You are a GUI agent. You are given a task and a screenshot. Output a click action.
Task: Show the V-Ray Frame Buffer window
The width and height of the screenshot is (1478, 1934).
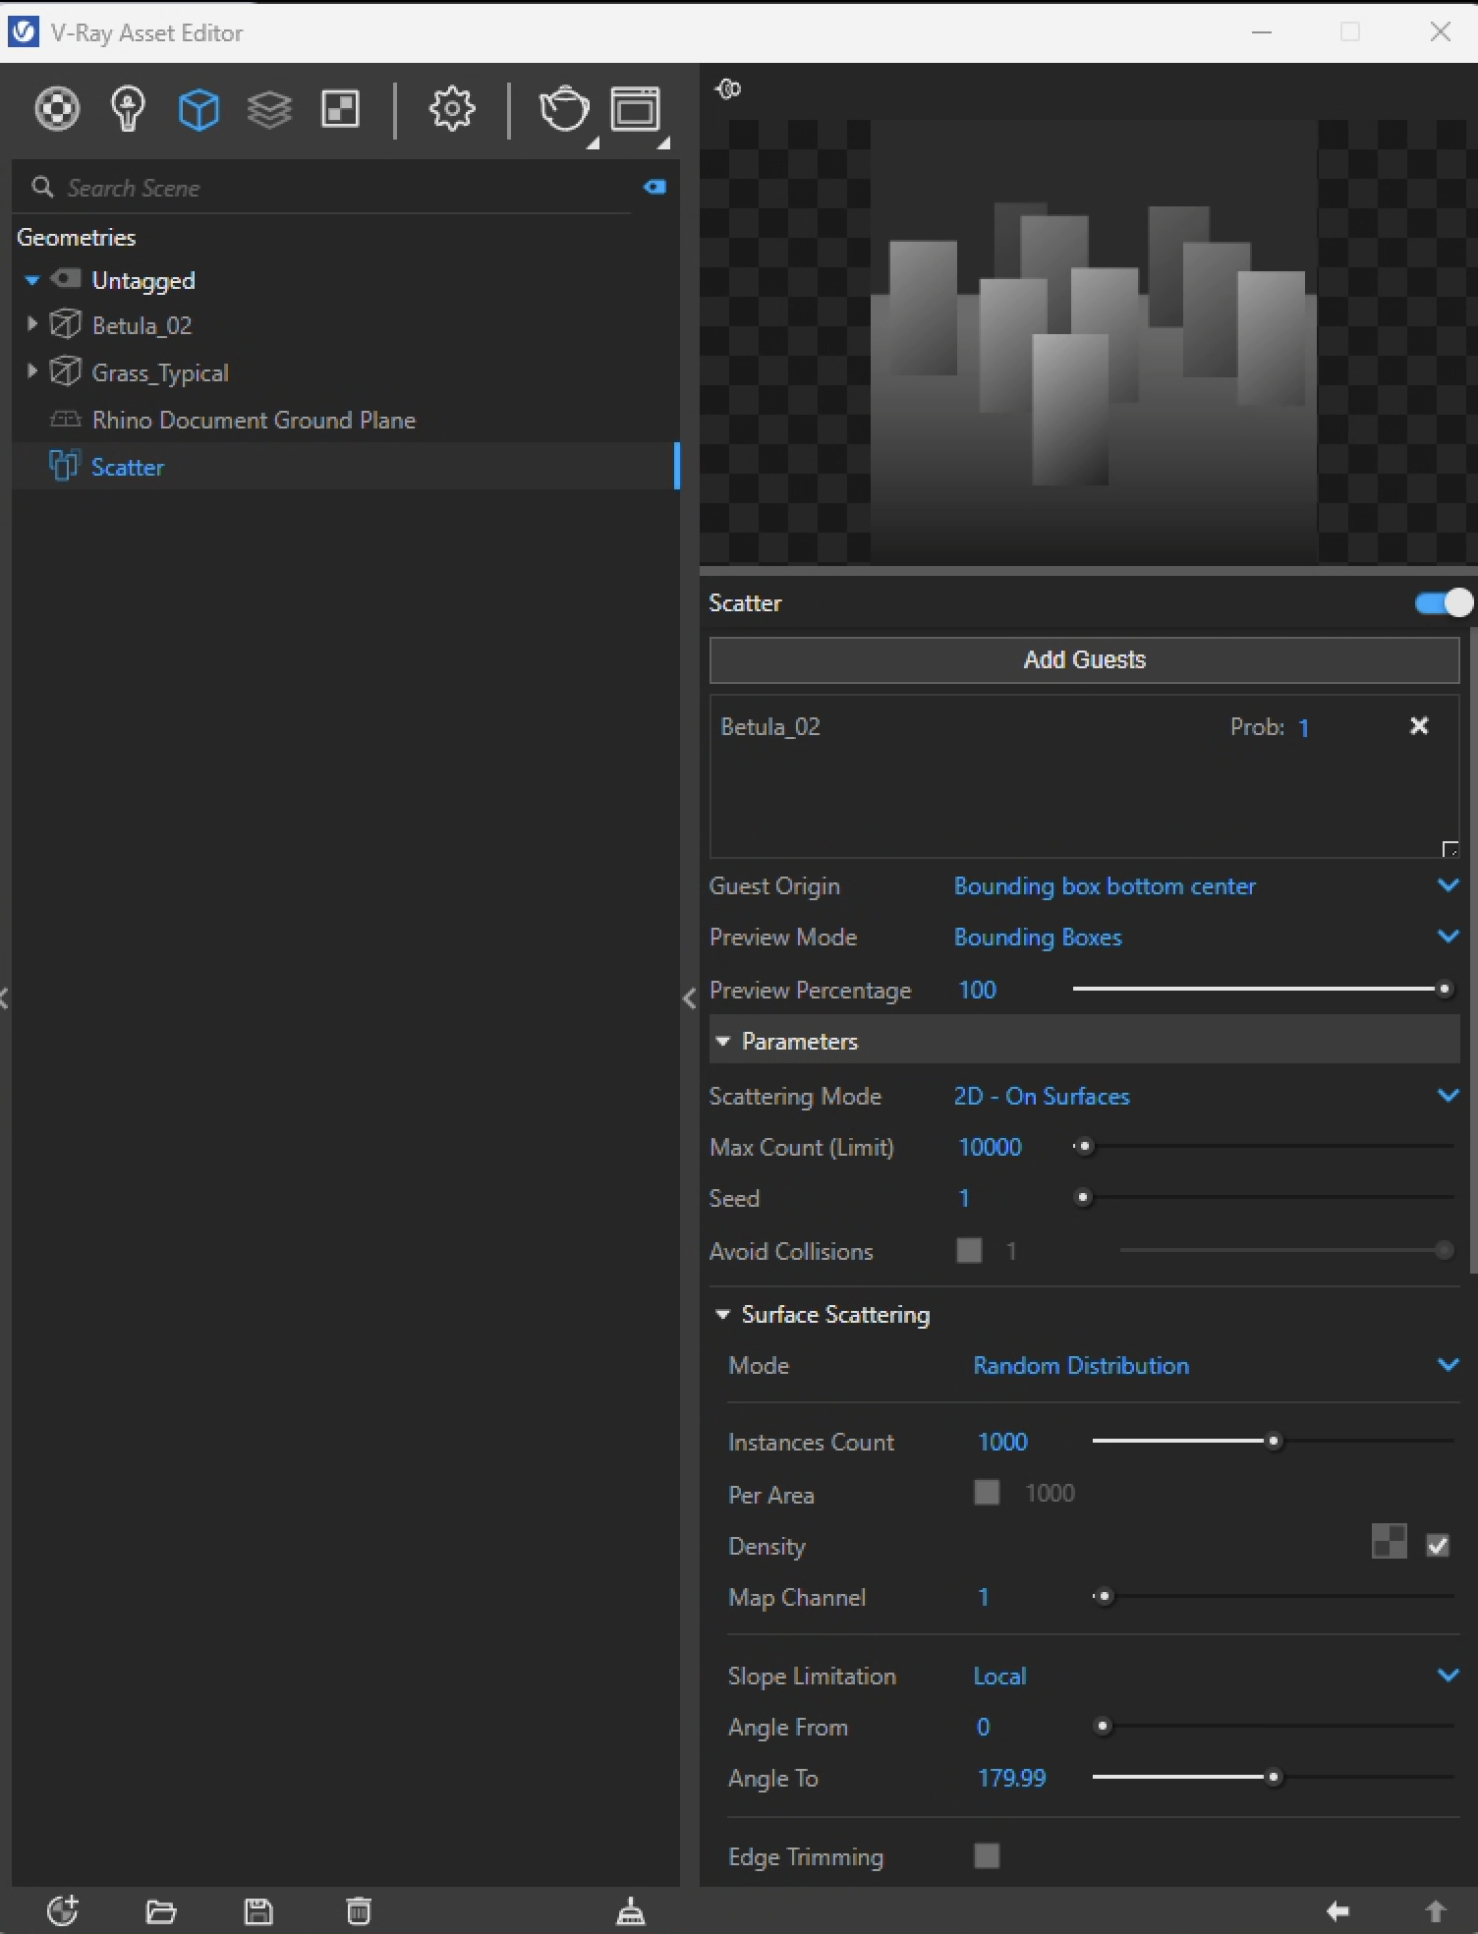point(636,108)
